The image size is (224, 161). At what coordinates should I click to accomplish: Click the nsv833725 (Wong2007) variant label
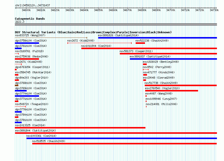coord(30,35)
